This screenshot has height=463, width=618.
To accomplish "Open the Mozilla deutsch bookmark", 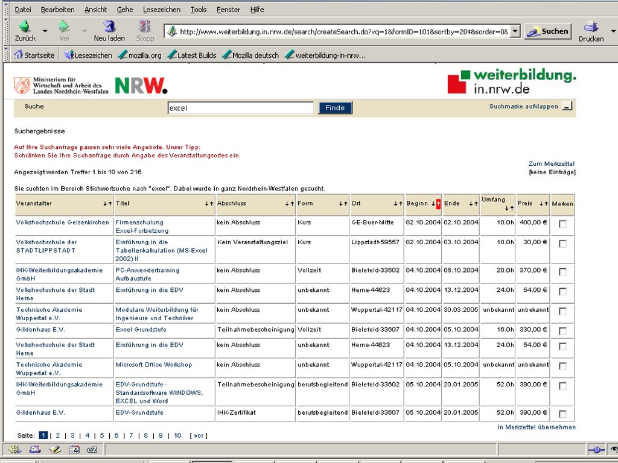I will coord(250,55).
